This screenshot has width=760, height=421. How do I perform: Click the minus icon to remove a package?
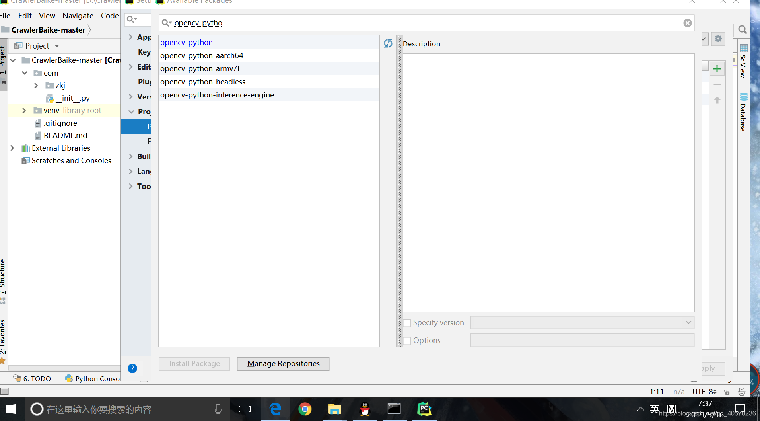pos(717,84)
